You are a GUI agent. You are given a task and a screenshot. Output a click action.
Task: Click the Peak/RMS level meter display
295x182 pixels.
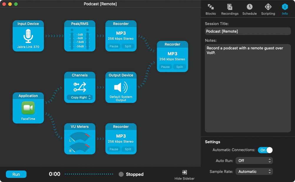click(80, 39)
